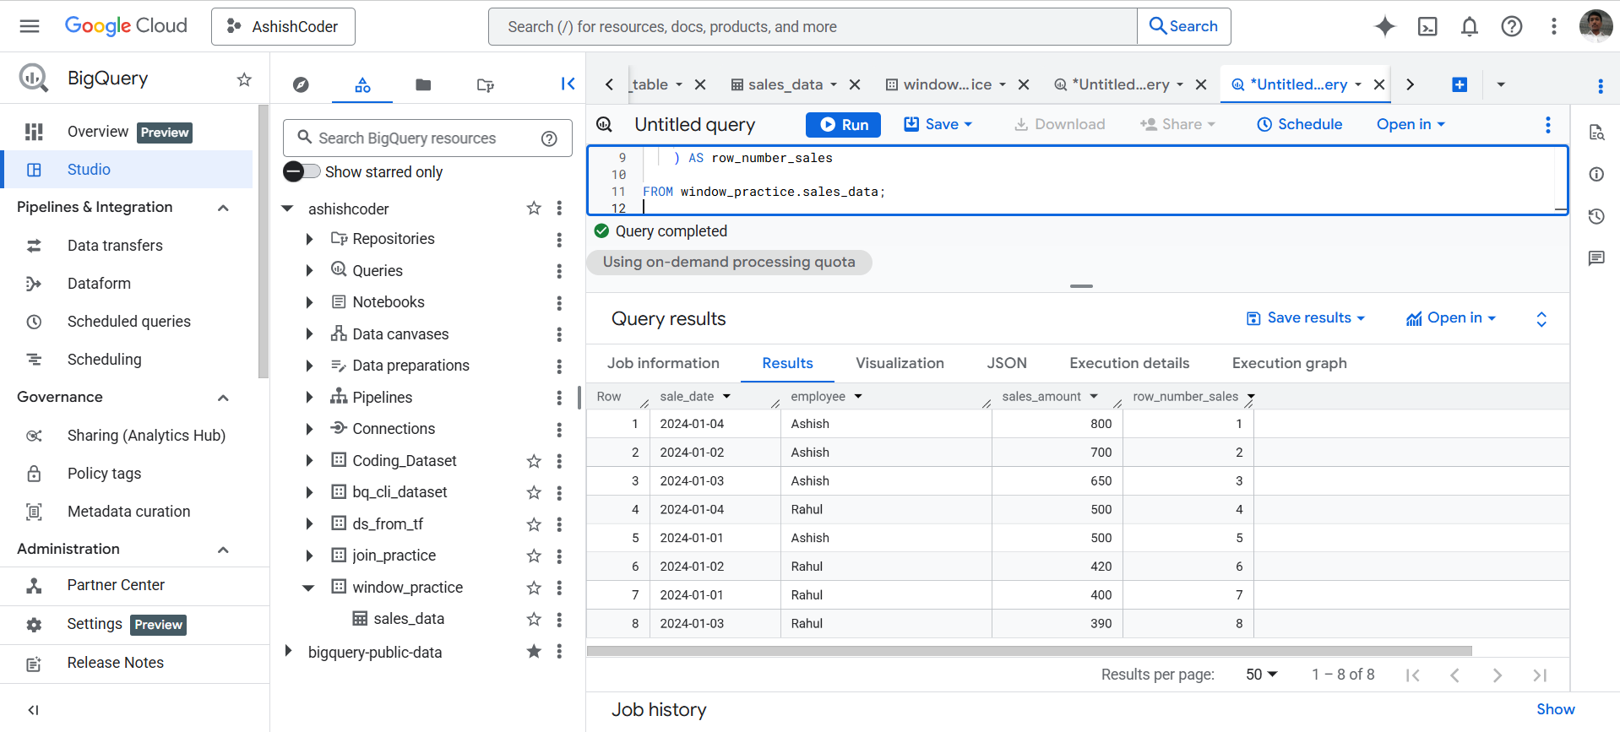1620x732 pixels.
Task: Collapse the window_practice dataset
Action: [309, 588]
